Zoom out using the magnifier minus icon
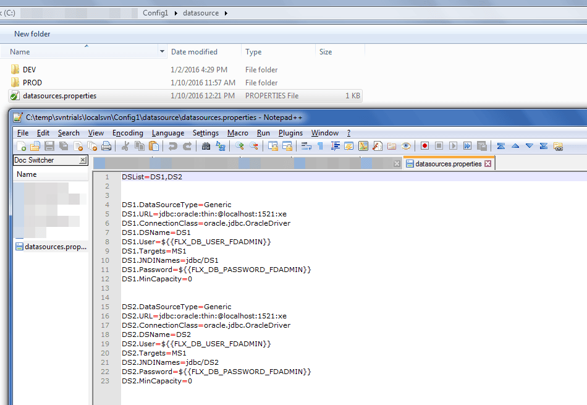 pyautogui.click(x=253, y=146)
